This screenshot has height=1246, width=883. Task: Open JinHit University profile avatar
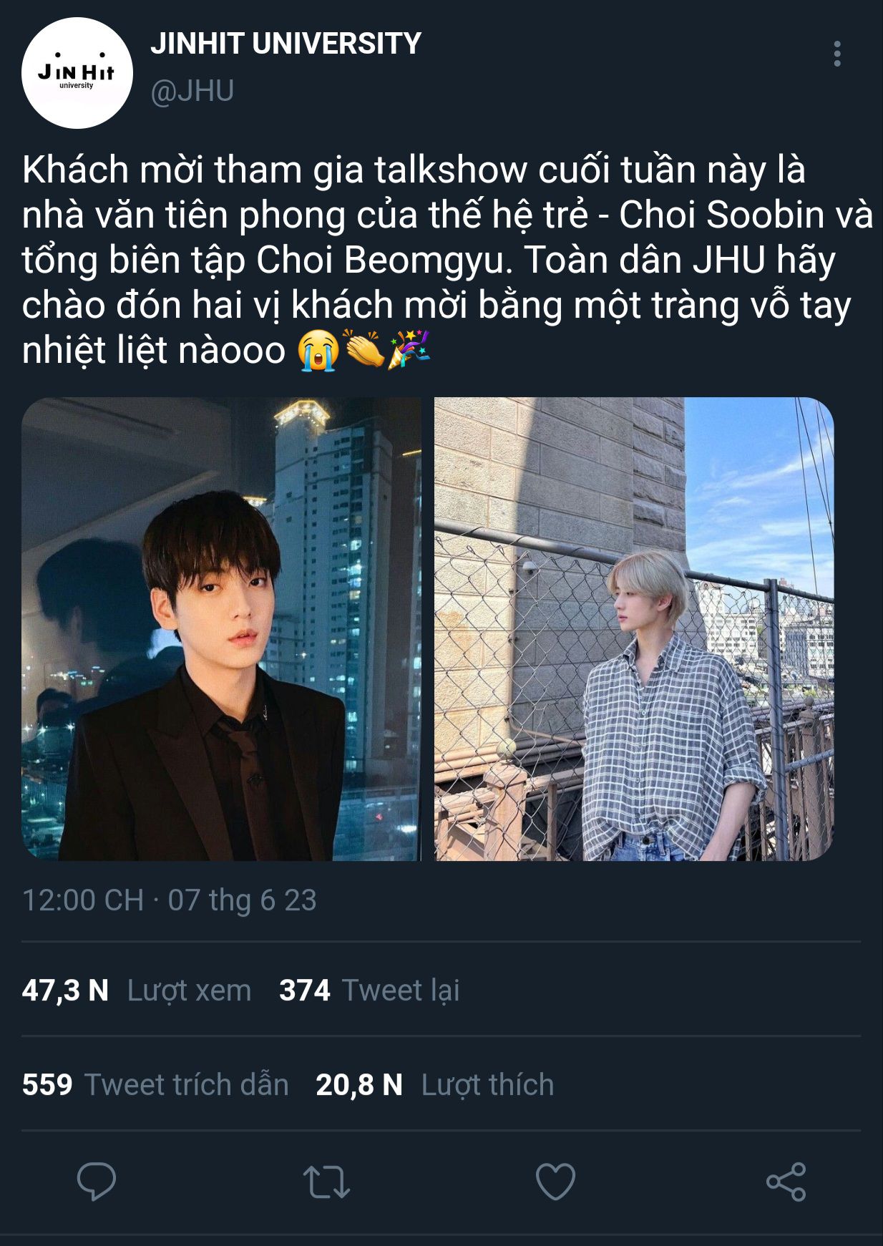(77, 73)
